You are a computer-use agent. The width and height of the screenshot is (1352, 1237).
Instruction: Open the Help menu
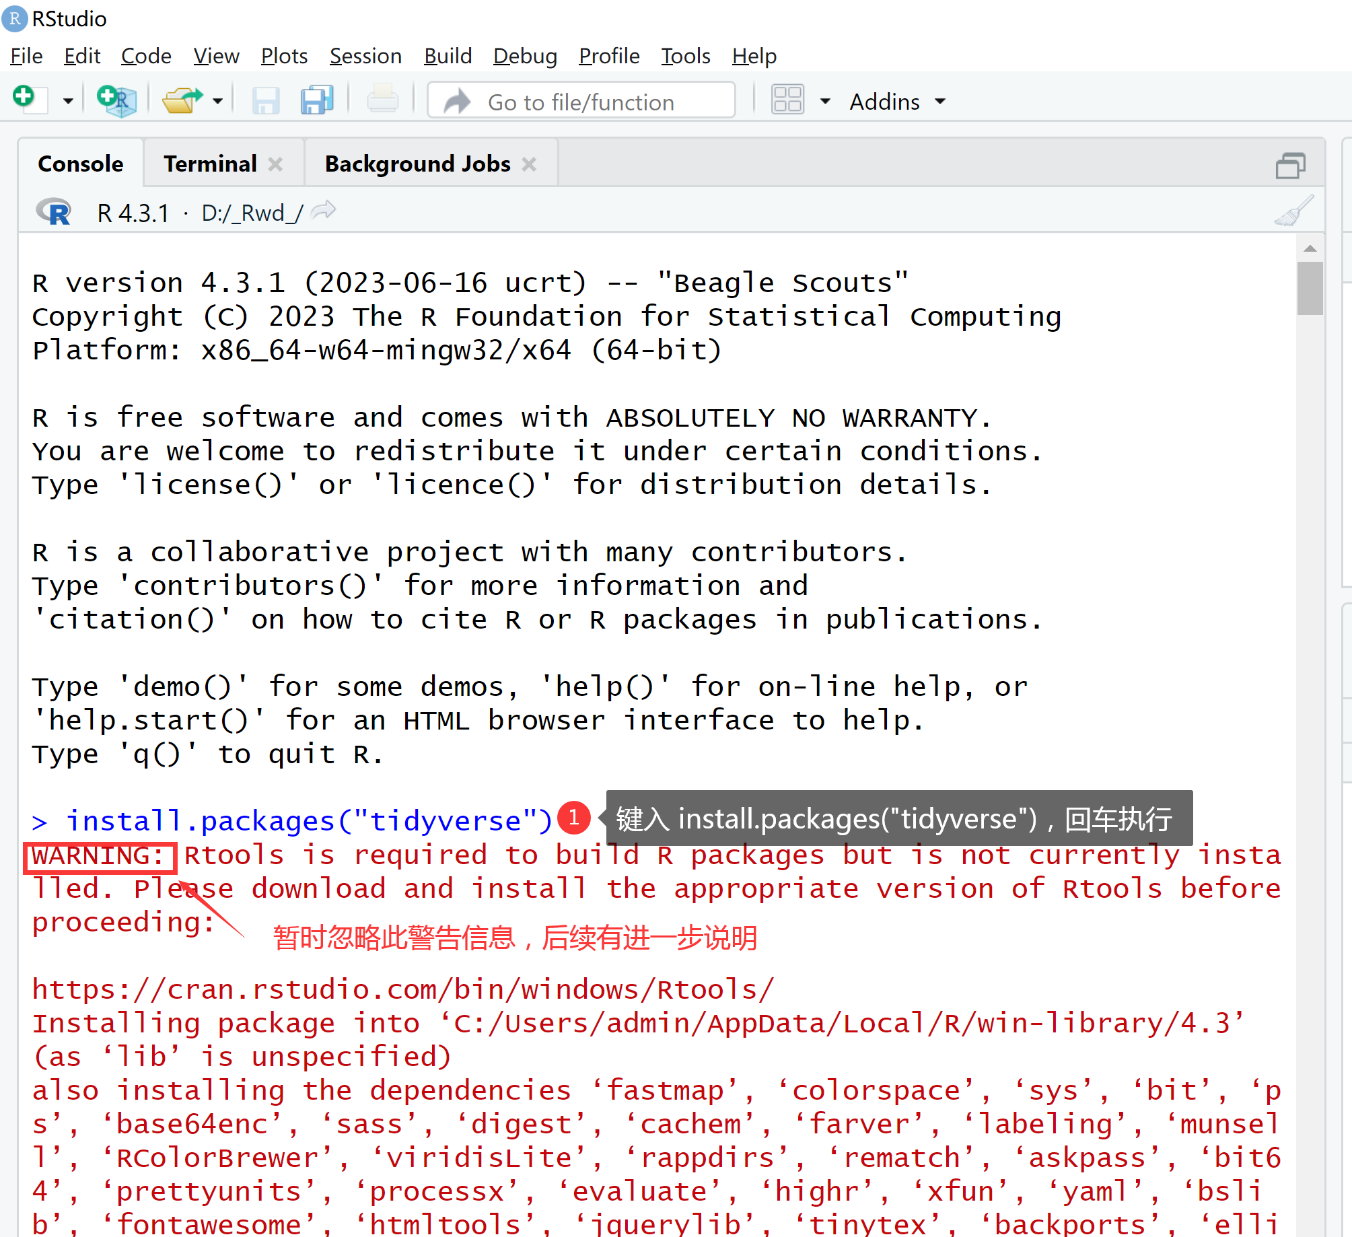pyautogui.click(x=754, y=56)
